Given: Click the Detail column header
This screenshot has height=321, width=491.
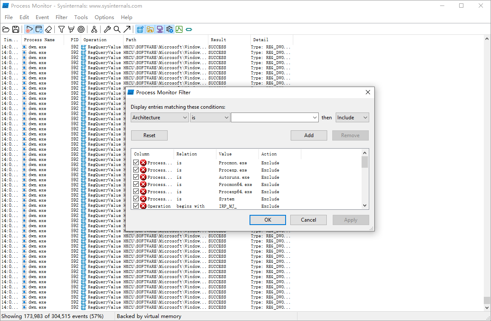Looking at the screenshot, I should tap(272, 40).
